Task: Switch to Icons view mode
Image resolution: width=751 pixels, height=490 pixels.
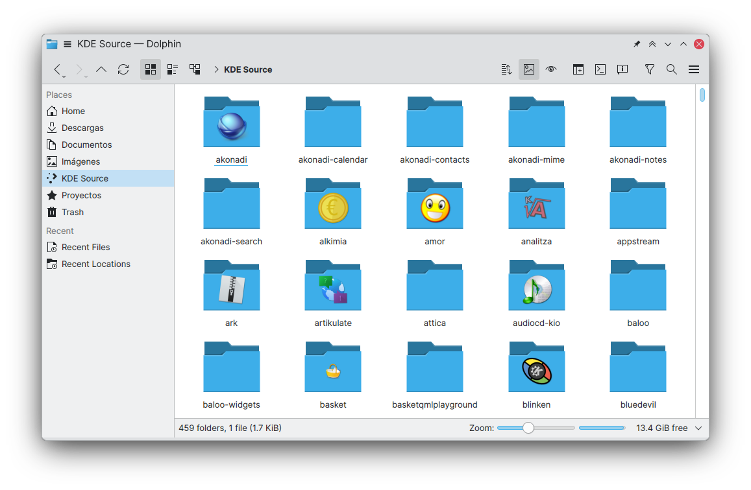Action: tap(151, 69)
